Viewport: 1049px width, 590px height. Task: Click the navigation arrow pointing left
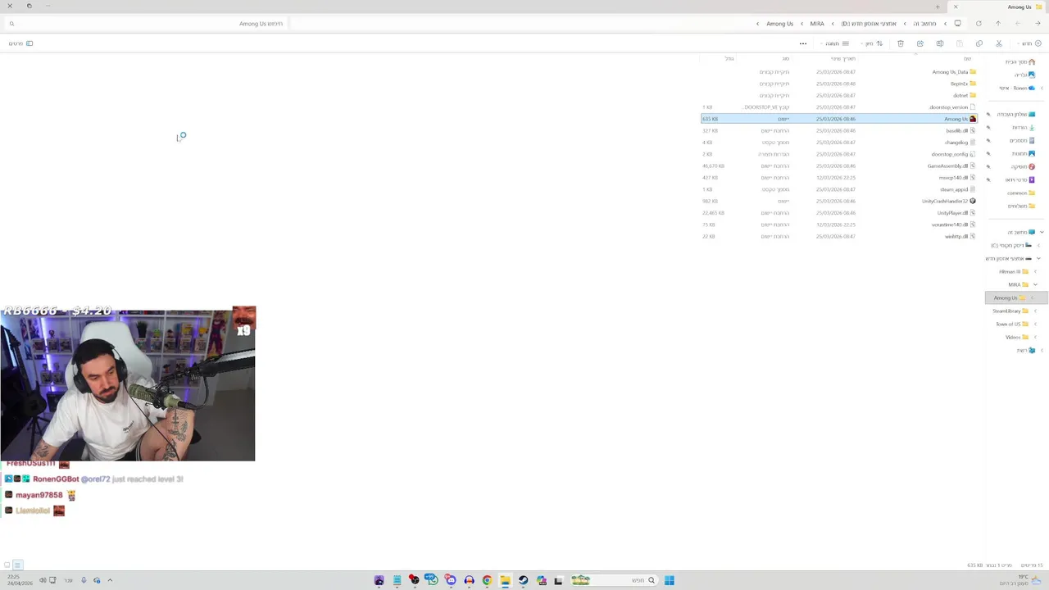click(1018, 24)
